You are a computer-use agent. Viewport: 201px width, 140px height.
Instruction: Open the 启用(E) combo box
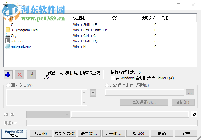(x=48, y=114)
